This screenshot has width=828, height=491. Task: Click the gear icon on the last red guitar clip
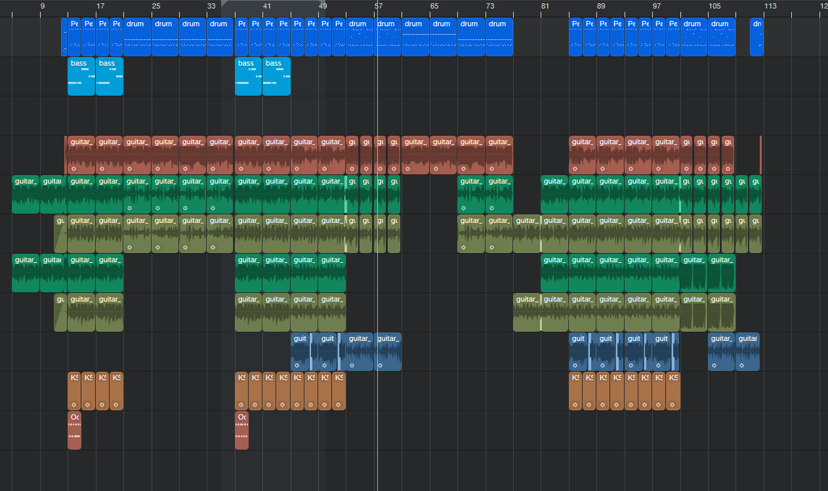pyautogui.click(x=728, y=168)
